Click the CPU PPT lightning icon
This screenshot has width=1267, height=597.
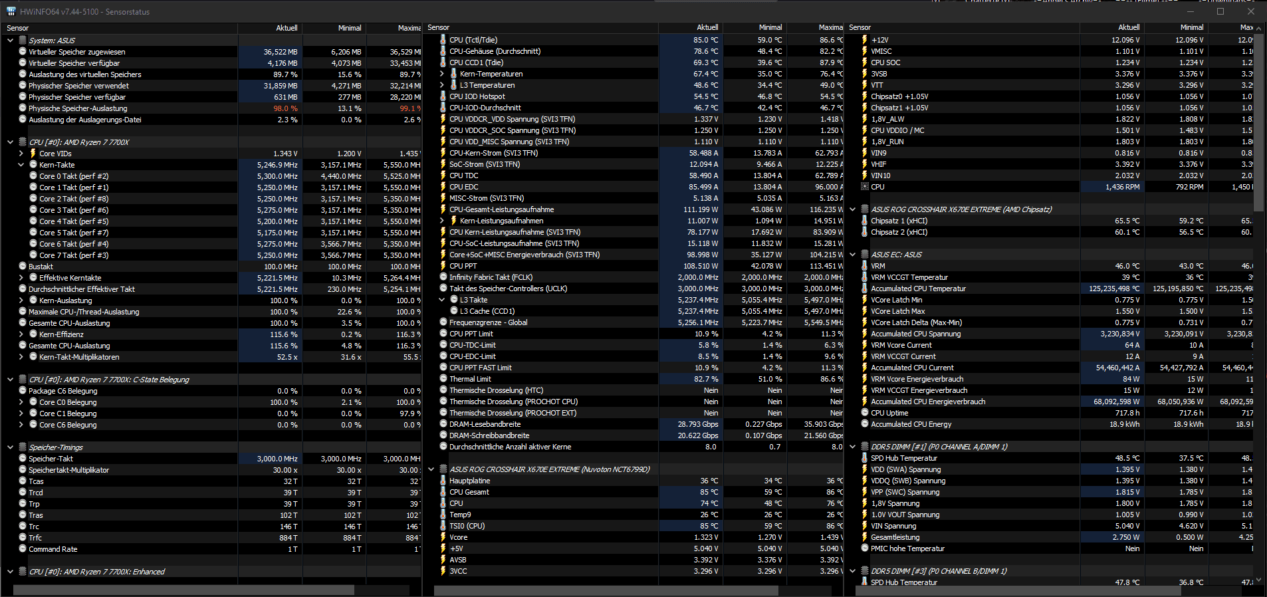click(x=443, y=266)
